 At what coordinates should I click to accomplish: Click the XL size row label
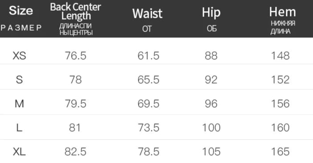coord(19,152)
